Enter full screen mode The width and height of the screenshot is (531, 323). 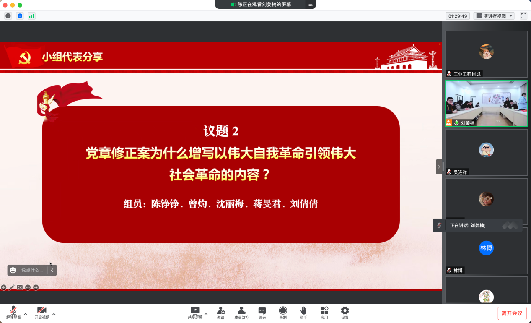click(523, 16)
